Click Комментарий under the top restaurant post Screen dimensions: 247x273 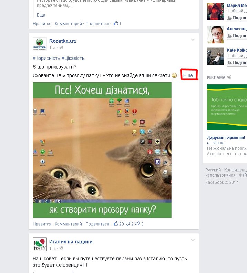68,24
